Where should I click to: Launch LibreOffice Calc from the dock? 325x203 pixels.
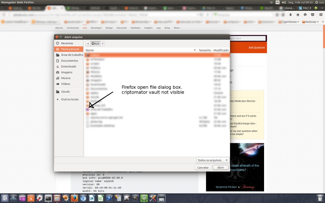[100, 198]
